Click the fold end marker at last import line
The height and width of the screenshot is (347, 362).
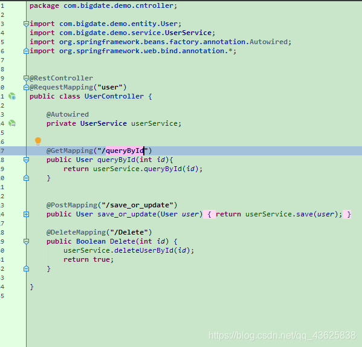pyautogui.click(x=26, y=51)
